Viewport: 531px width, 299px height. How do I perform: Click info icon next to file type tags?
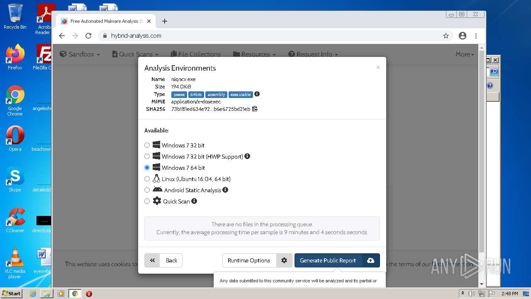click(257, 94)
